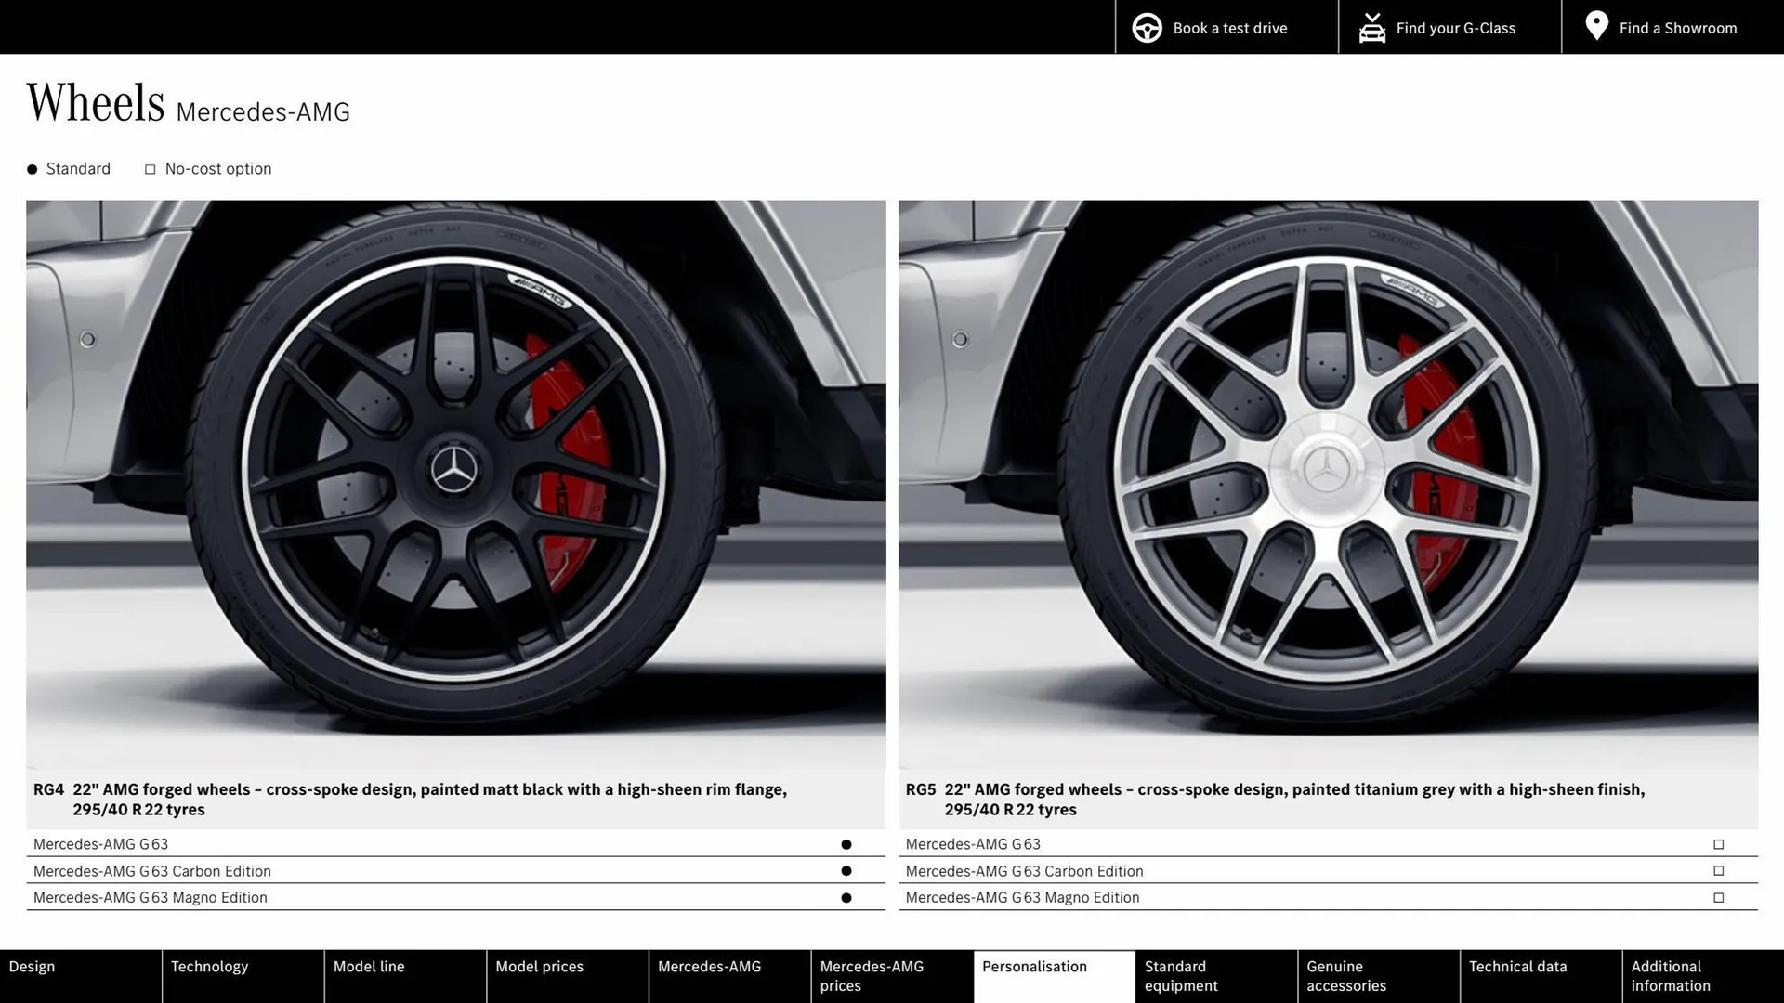Viewport: 1784px width, 1003px height.
Task: Click the G-Class vehicle icon in top bar
Action: 1371,27
